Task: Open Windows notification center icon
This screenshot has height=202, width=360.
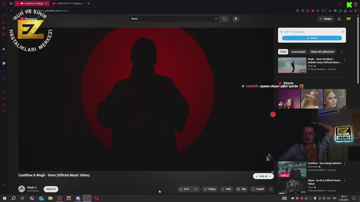Action: tap(354, 198)
